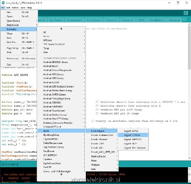Select the highlighted Blynk library entry

tap(62, 131)
